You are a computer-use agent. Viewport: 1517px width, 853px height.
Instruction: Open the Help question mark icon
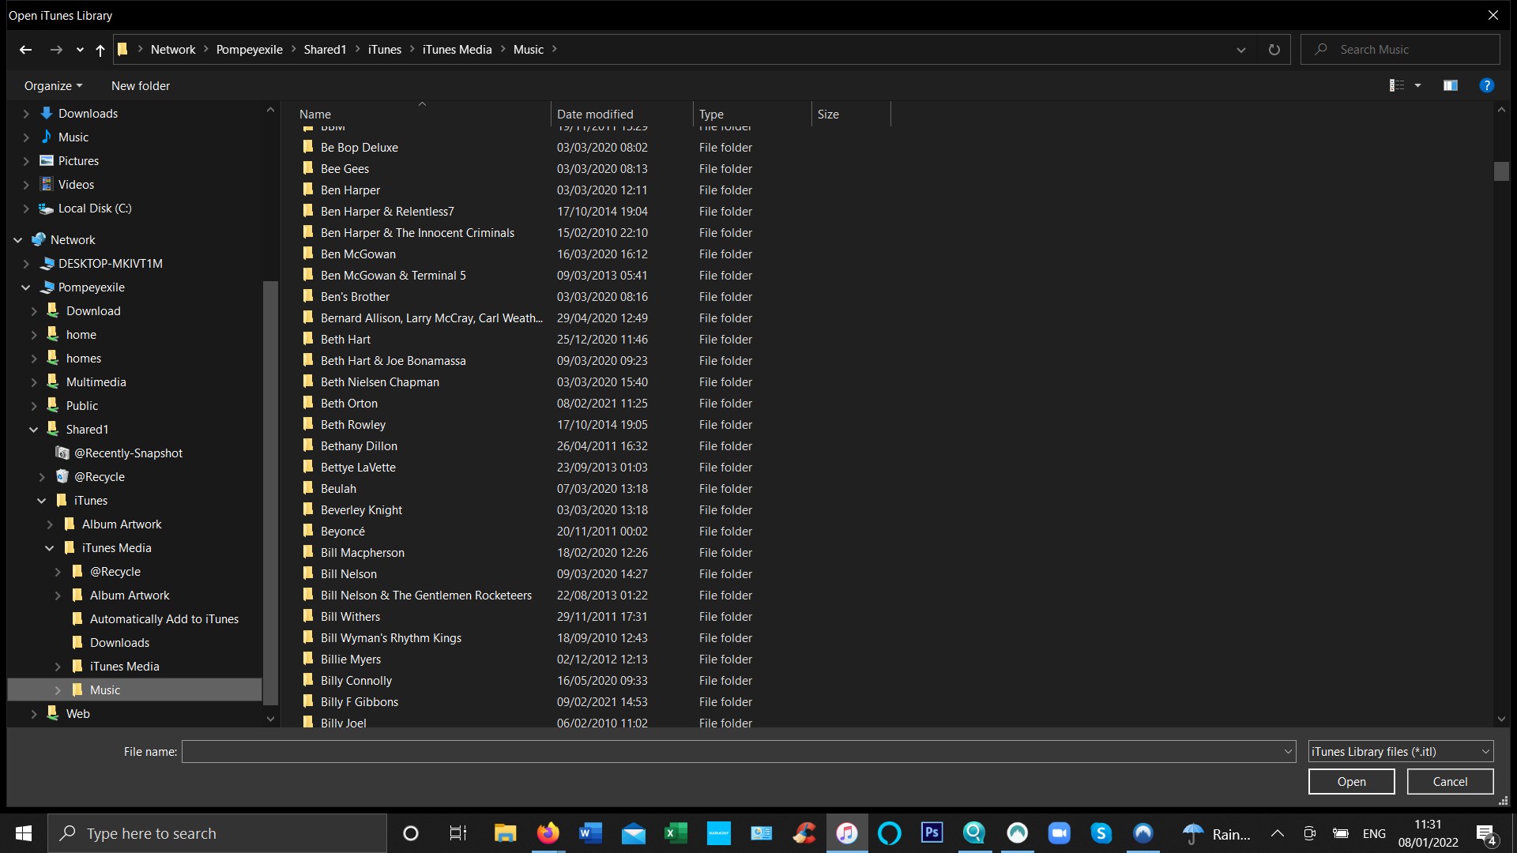(1486, 85)
